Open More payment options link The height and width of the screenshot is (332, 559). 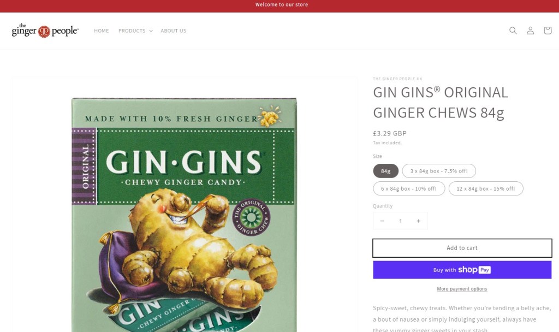(x=462, y=289)
